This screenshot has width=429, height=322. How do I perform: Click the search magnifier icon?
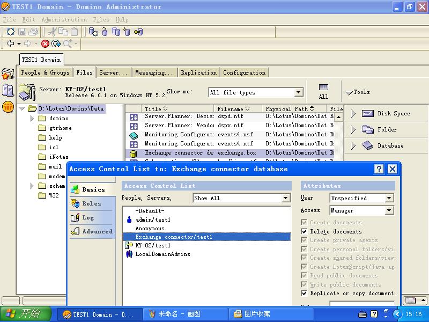point(68,43)
